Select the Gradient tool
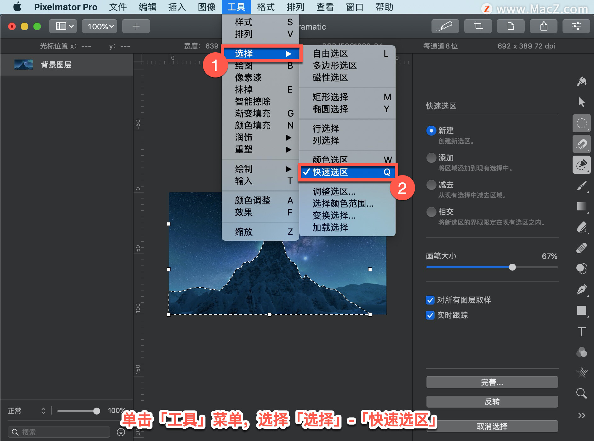Screen dimensions: 594x441 581,207
